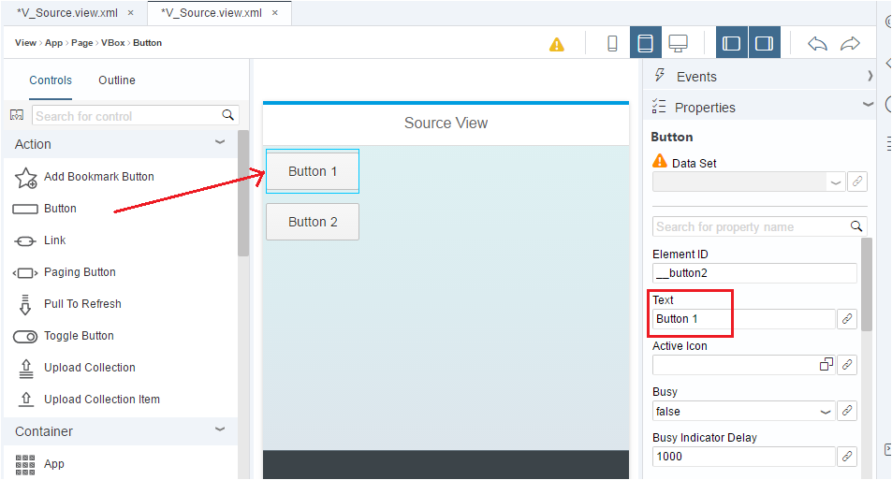Select Button 2 on the canvas
Viewport: 892px width, 480px height.
click(313, 222)
